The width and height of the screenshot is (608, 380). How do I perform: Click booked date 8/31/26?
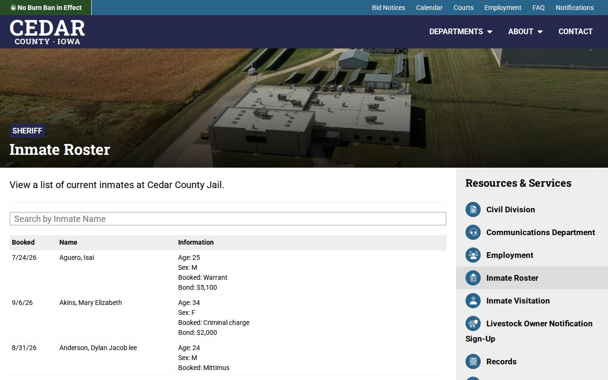(x=24, y=348)
